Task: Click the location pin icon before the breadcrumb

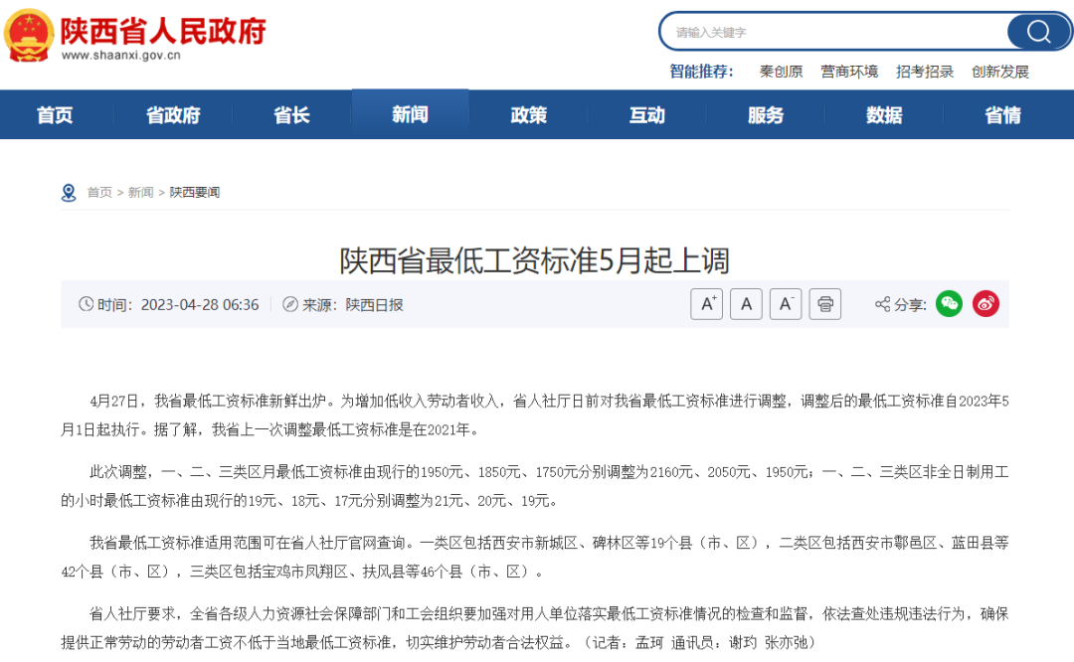Action: tap(68, 192)
